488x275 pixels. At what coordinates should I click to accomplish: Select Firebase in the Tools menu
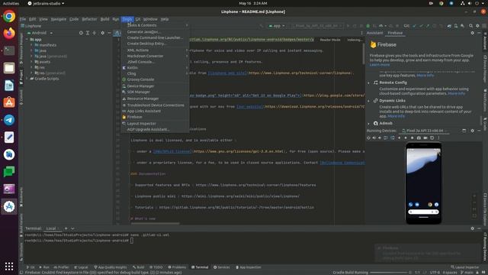click(155, 117)
